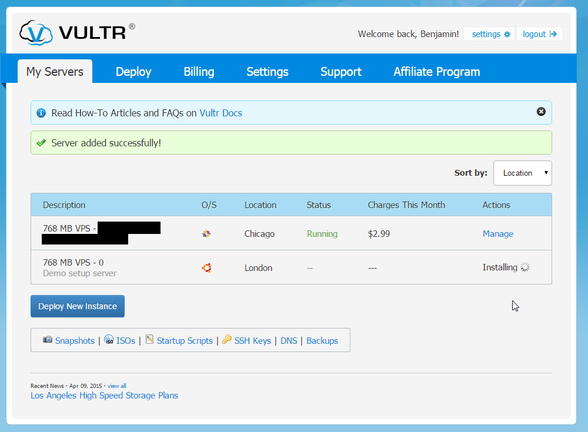Open the Snapshots link
This screenshot has width=588, height=432.
(75, 340)
